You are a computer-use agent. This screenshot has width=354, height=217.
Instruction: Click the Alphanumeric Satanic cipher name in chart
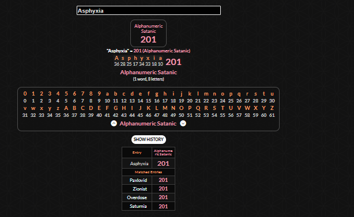148,124
